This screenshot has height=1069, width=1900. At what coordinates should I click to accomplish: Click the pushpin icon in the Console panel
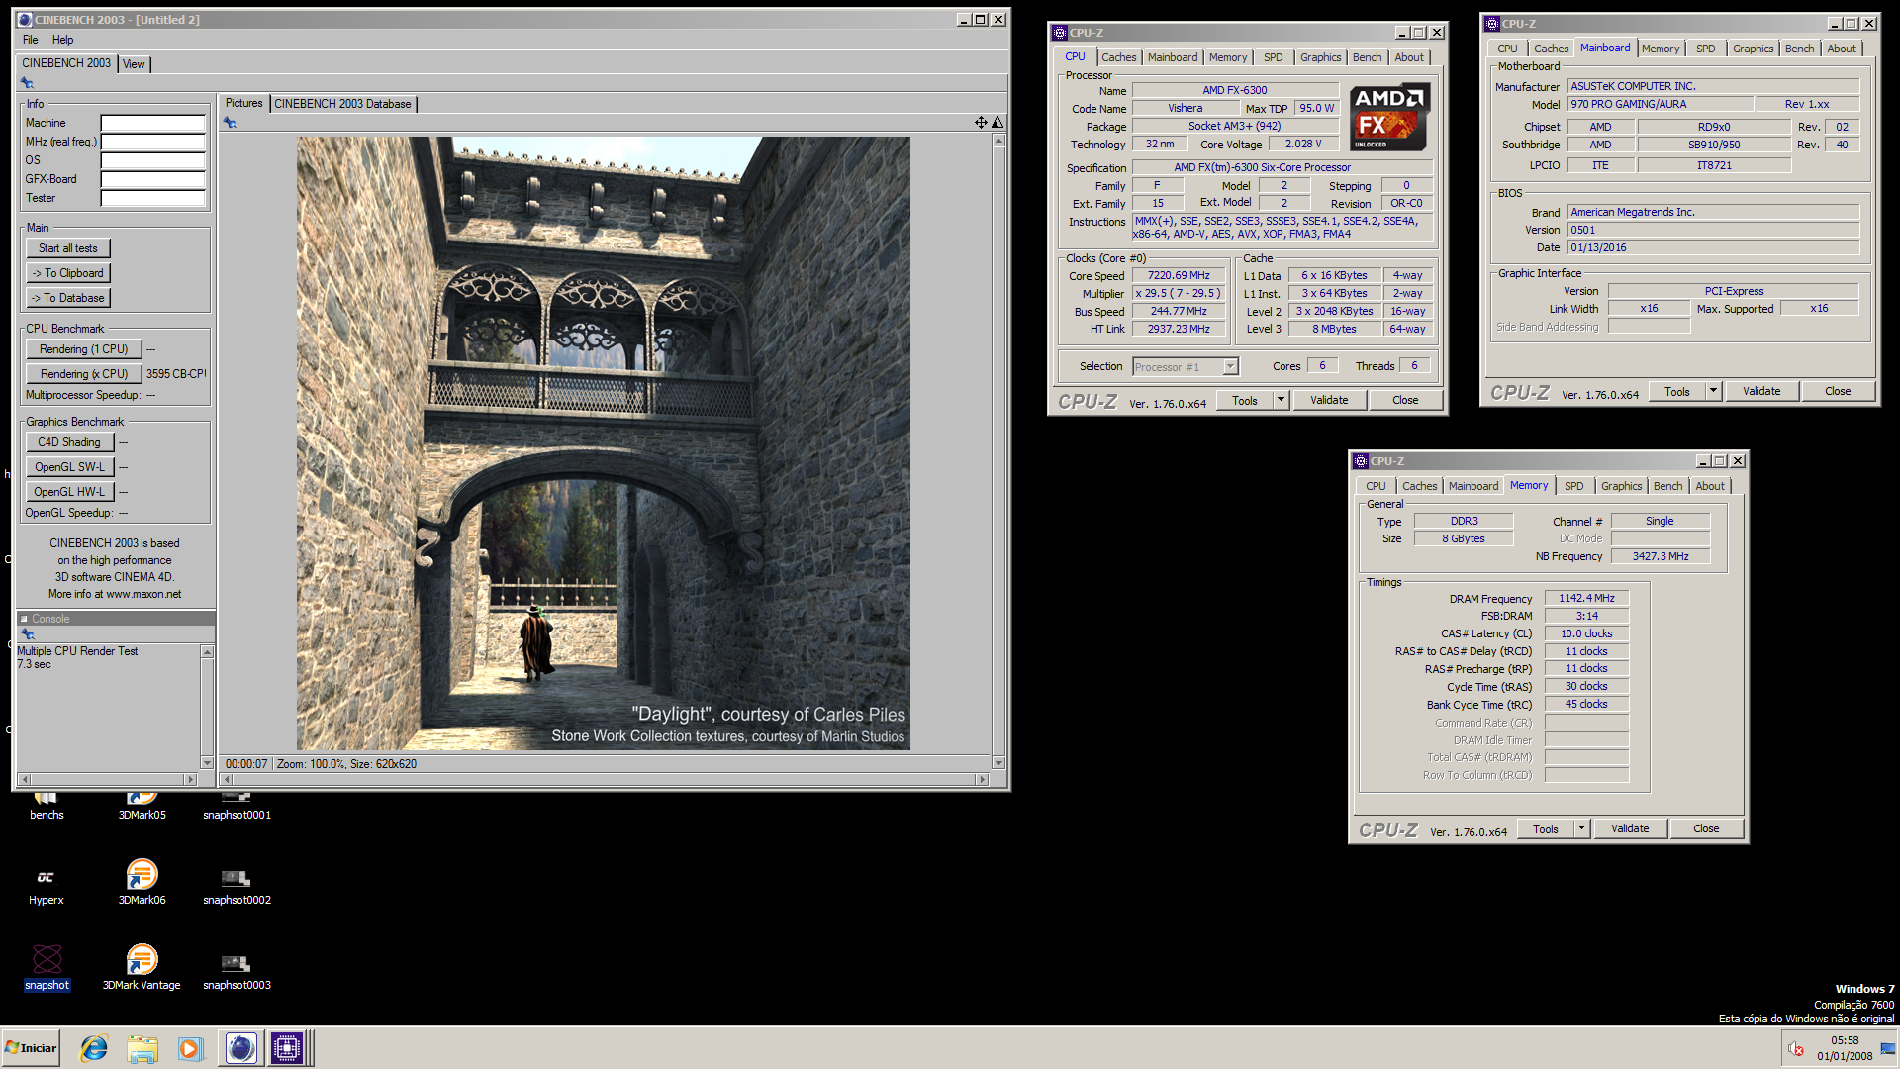click(28, 634)
